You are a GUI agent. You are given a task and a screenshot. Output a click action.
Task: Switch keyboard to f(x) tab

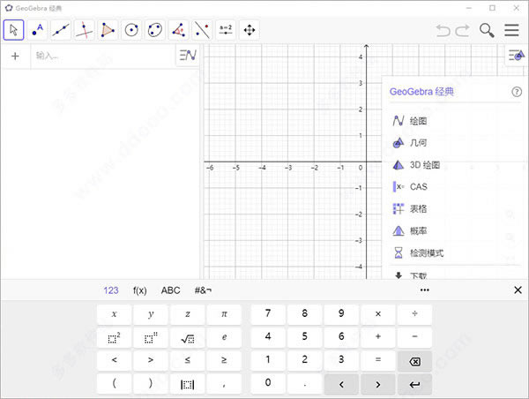pyautogui.click(x=140, y=290)
